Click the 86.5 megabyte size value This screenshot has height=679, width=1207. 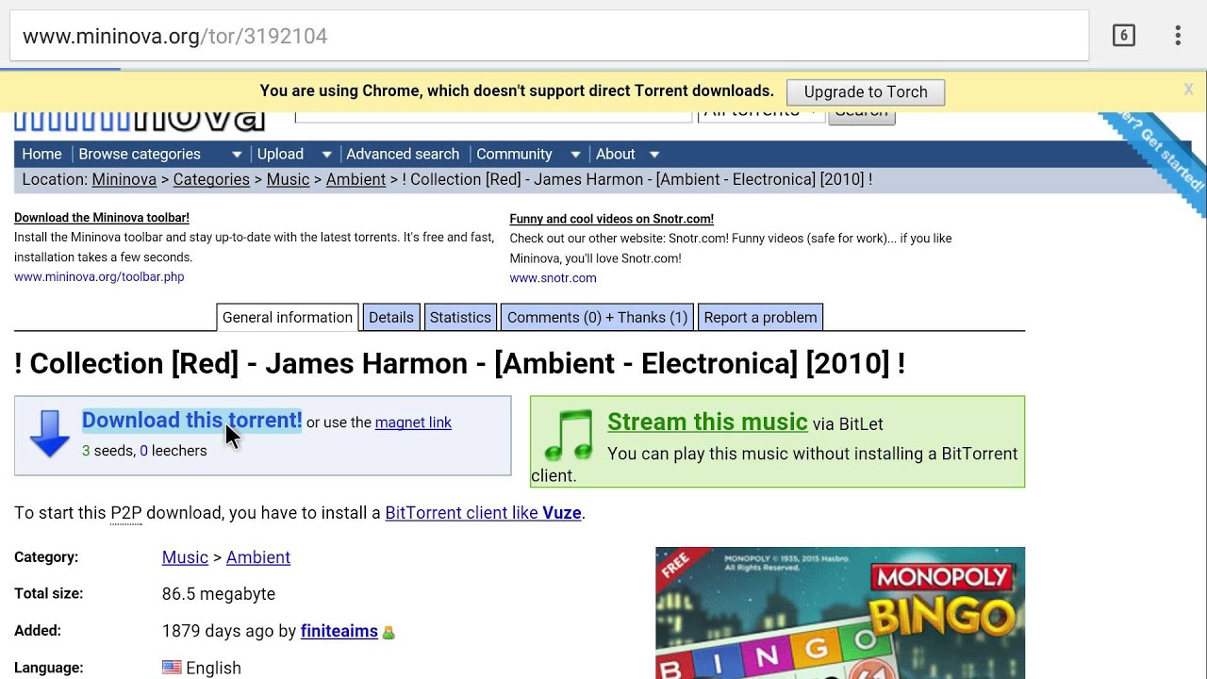(219, 594)
